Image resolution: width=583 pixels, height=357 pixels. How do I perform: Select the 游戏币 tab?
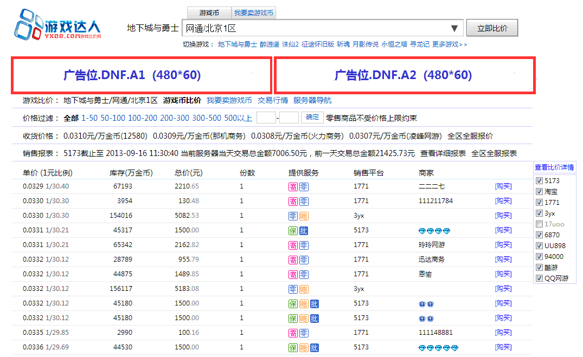pyautogui.click(x=209, y=13)
